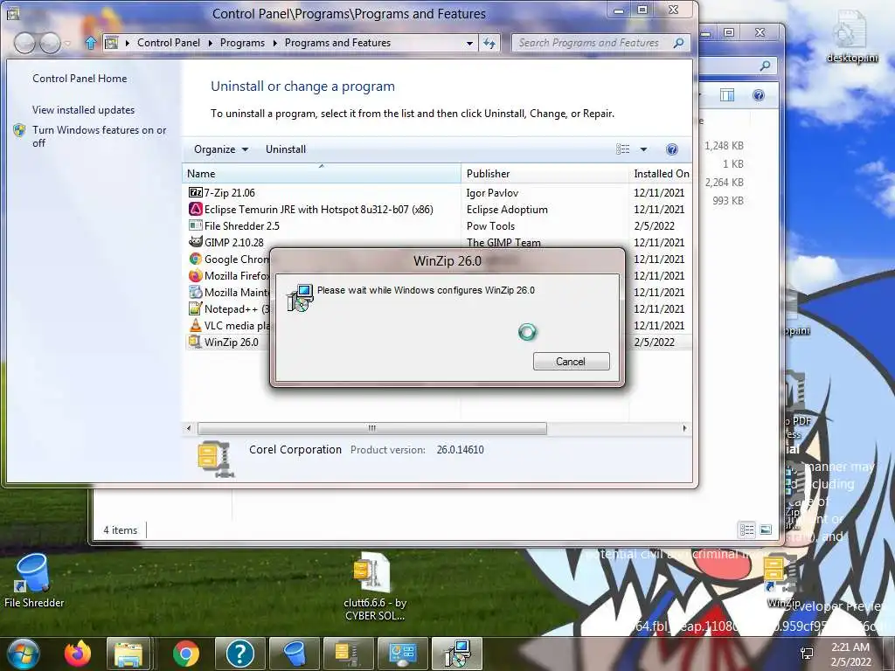Click the 7-Zip program icon
Image resolution: width=895 pixels, height=671 pixels.
195,192
